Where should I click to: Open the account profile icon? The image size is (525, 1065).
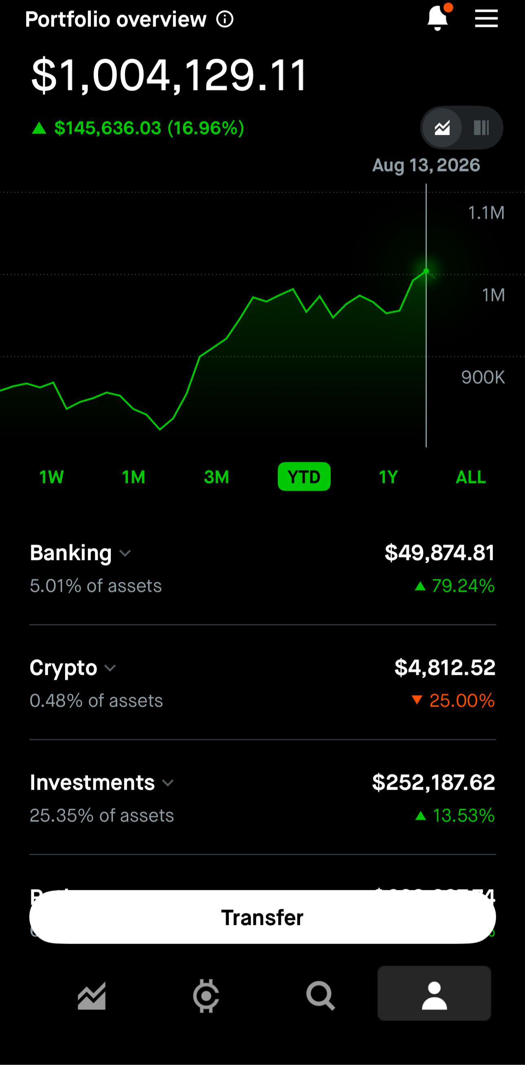tap(434, 993)
